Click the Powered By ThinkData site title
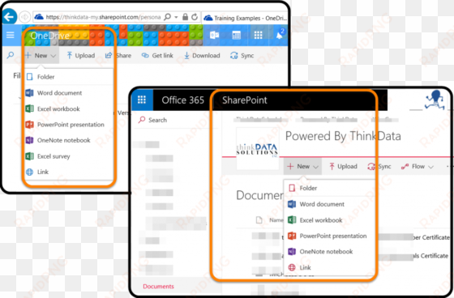Image resolution: width=454 pixels, height=298 pixels. [343, 136]
